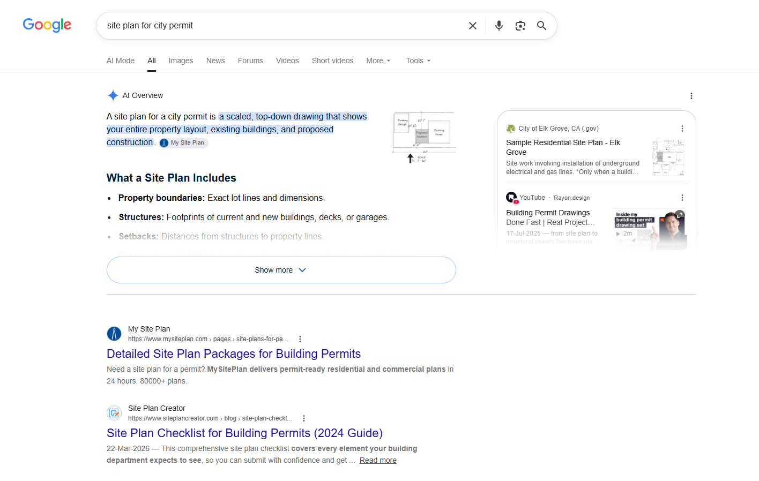Open the Tools dropdown

click(418, 61)
